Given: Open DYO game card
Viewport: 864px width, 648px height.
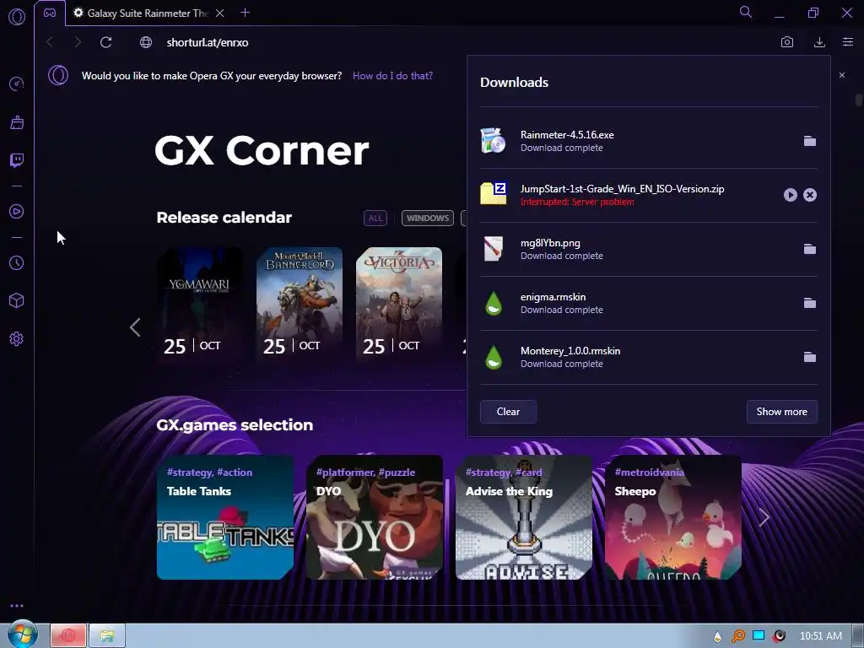Looking at the screenshot, I should click(x=374, y=517).
